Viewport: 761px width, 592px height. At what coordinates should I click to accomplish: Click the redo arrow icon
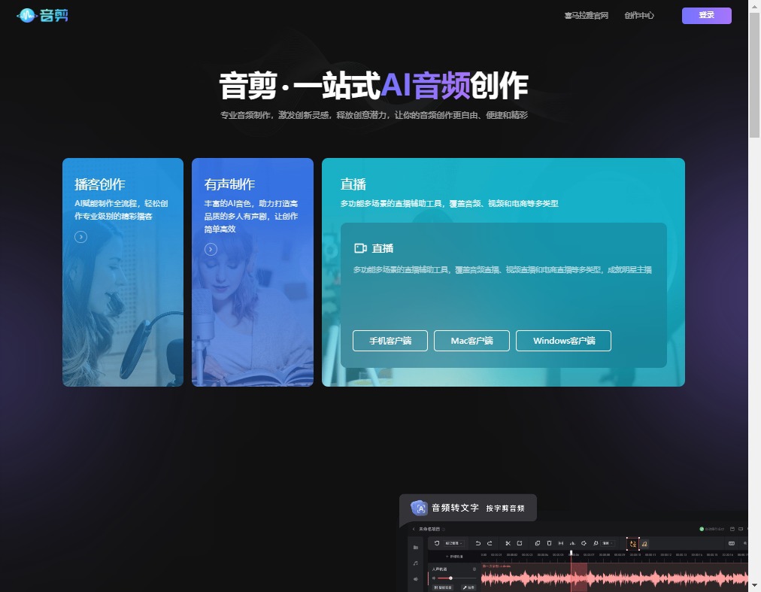pyautogui.click(x=490, y=543)
